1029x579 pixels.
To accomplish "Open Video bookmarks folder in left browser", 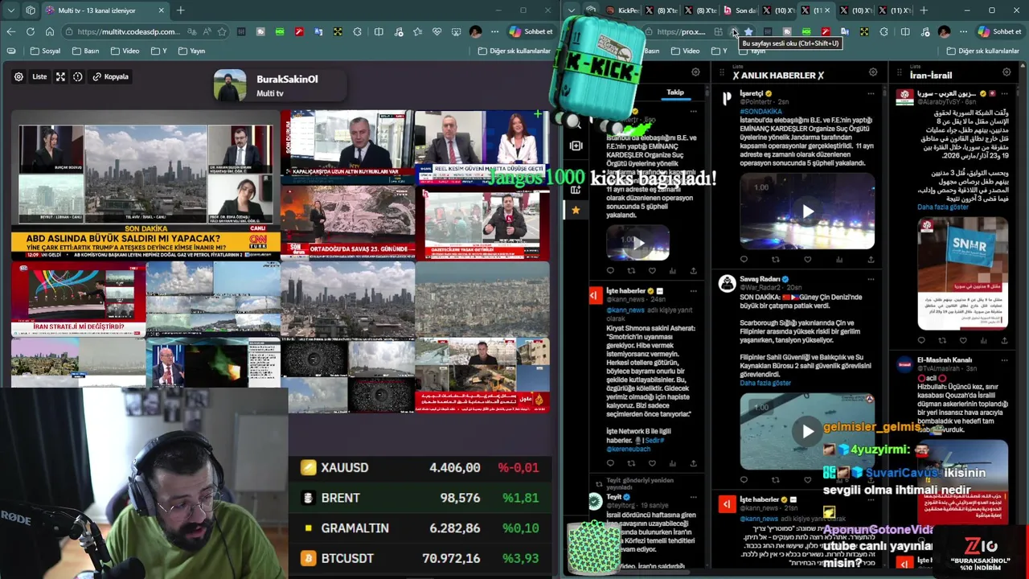I will click(x=125, y=51).
